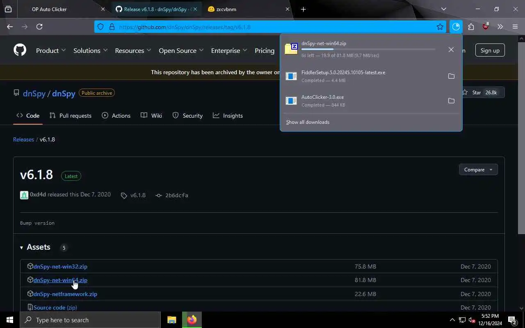The width and height of the screenshot is (525, 328).
Task: Go back to the previous page
Action: coord(10,27)
